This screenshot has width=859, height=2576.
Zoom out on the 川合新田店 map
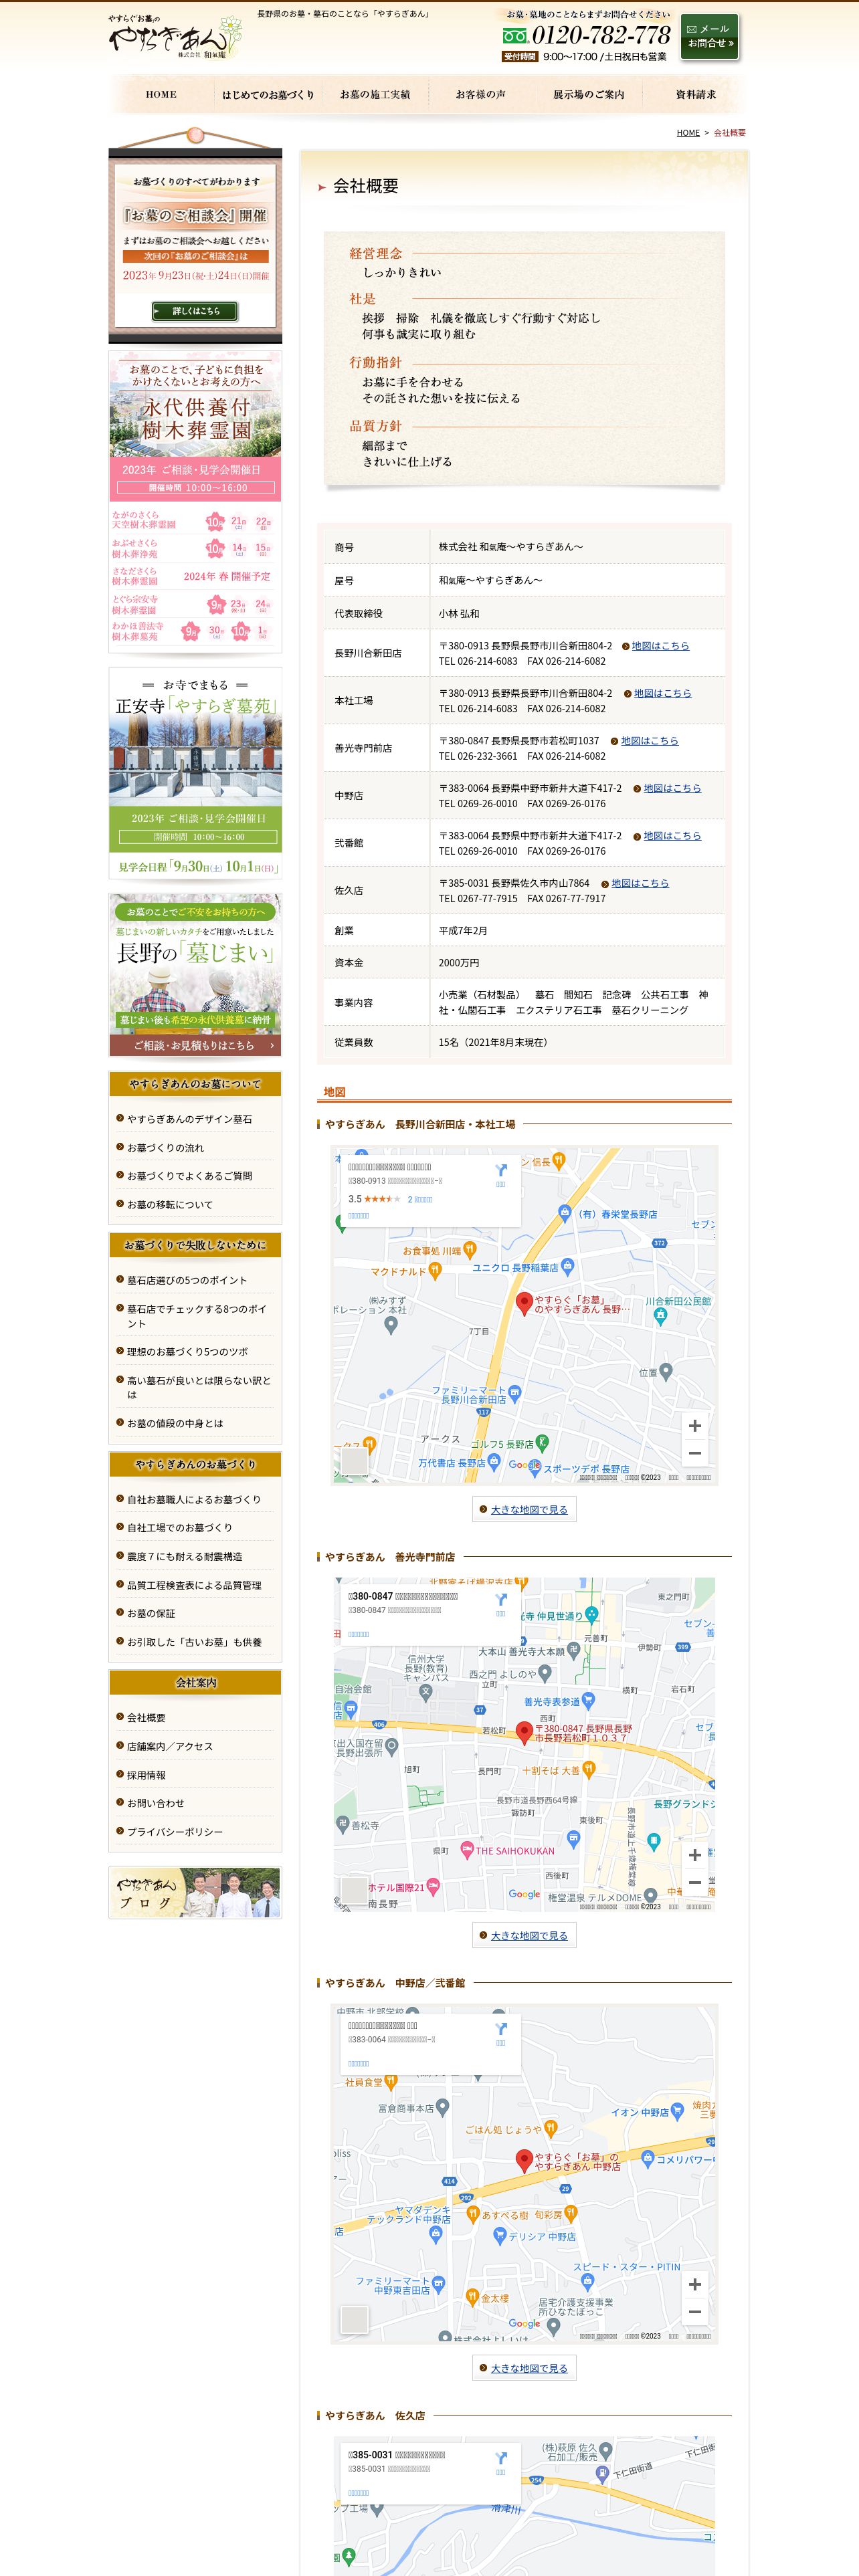coord(695,1453)
